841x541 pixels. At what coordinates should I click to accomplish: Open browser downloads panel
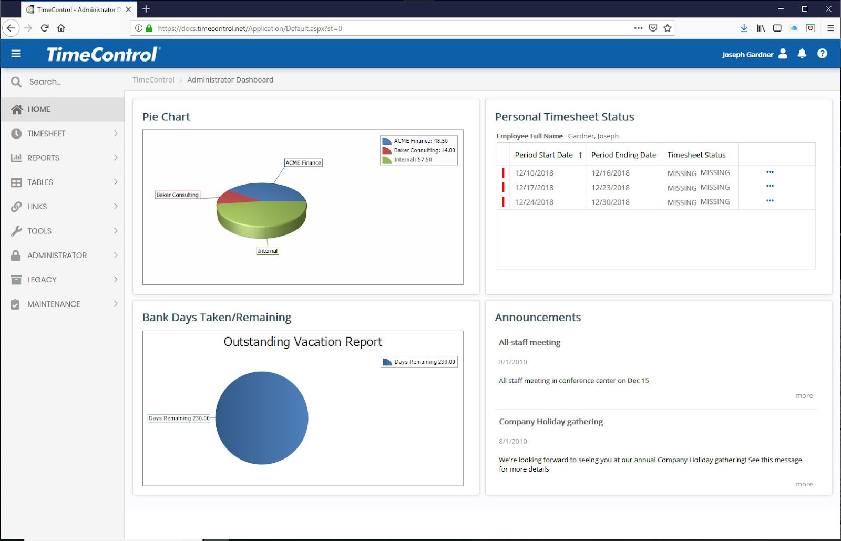point(744,28)
